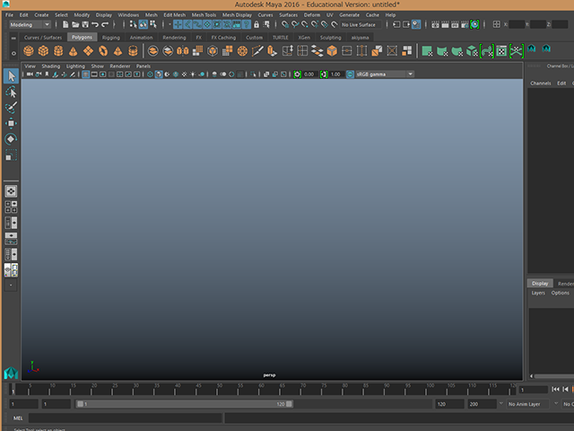Switch to single perspective view layout
The image size is (574, 431).
[x=11, y=191]
